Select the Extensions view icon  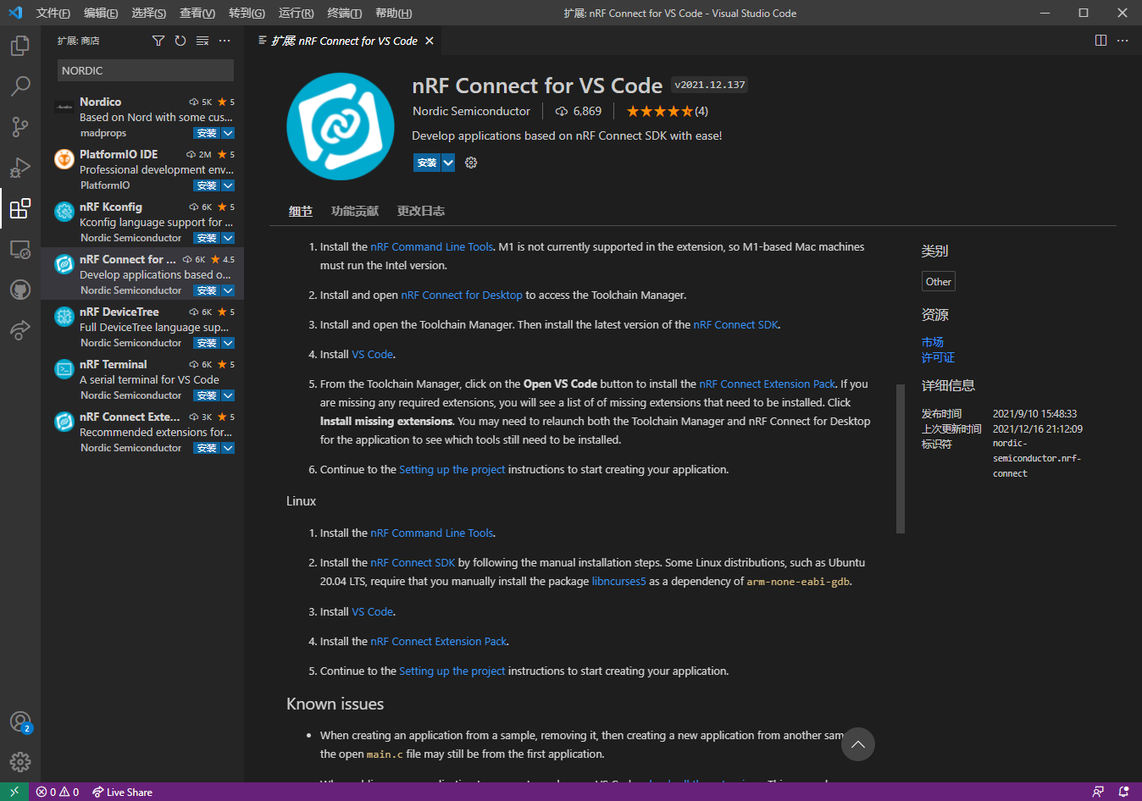[20, 208]
